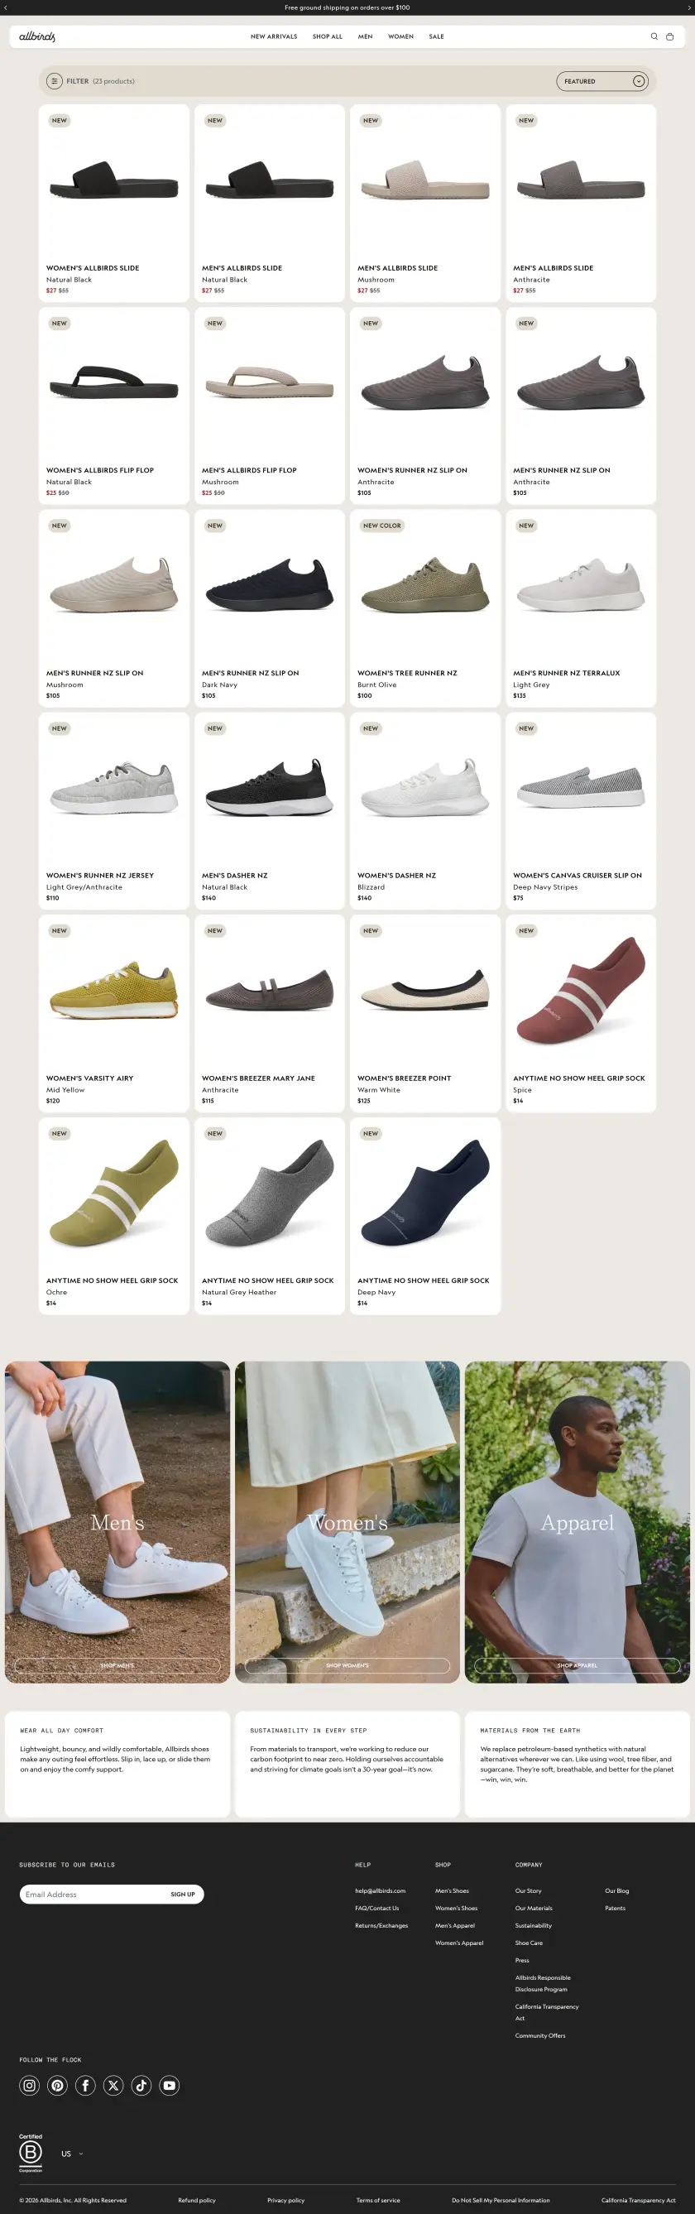This screenshot has width=695, height=2214.
Task: Go to next announcement with right arrow
Action: [x=689, y=7]
